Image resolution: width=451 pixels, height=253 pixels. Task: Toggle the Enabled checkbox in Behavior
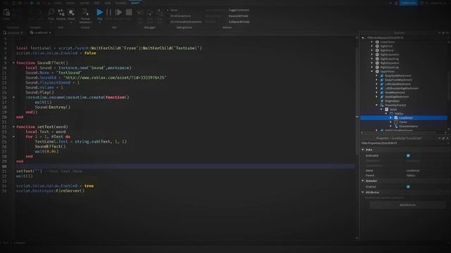(408, 187)
